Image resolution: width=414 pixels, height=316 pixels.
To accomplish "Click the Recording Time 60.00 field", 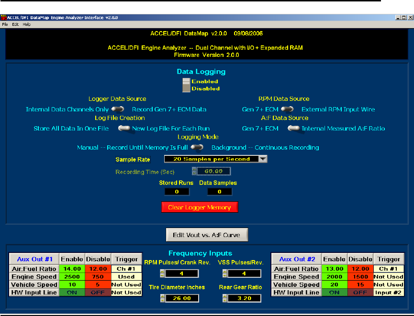I will (x=214, y=171).
